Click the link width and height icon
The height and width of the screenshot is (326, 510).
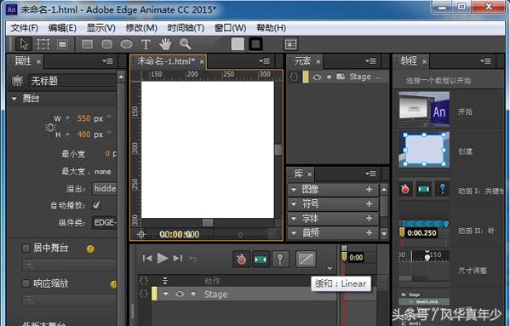(x=49, y=127)
